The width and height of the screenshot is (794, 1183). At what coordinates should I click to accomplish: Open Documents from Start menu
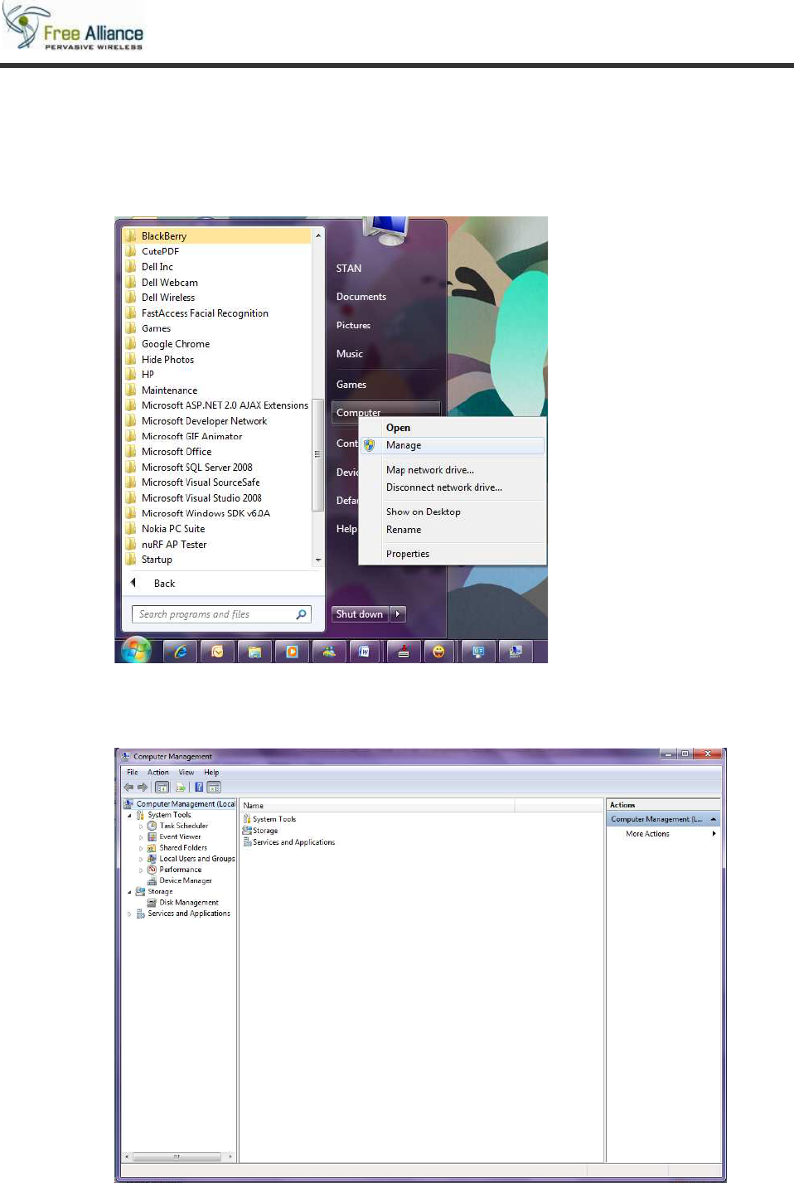(x=361, y=297)
